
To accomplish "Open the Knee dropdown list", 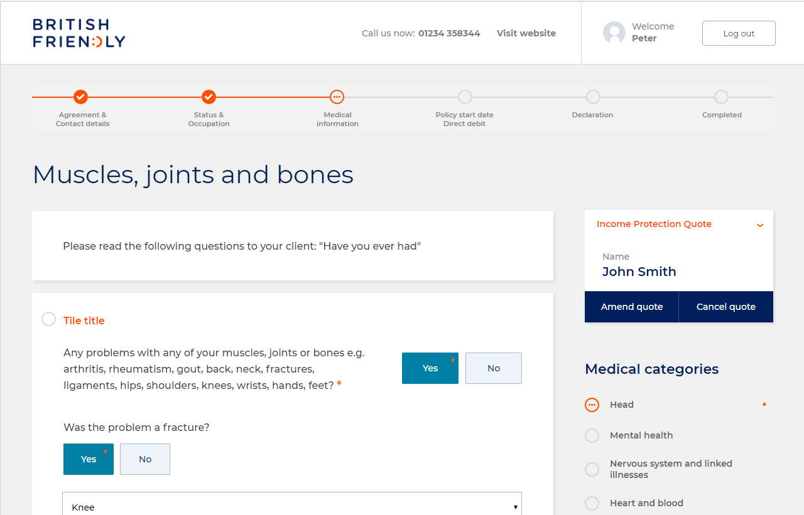I will tap(292, 506).
